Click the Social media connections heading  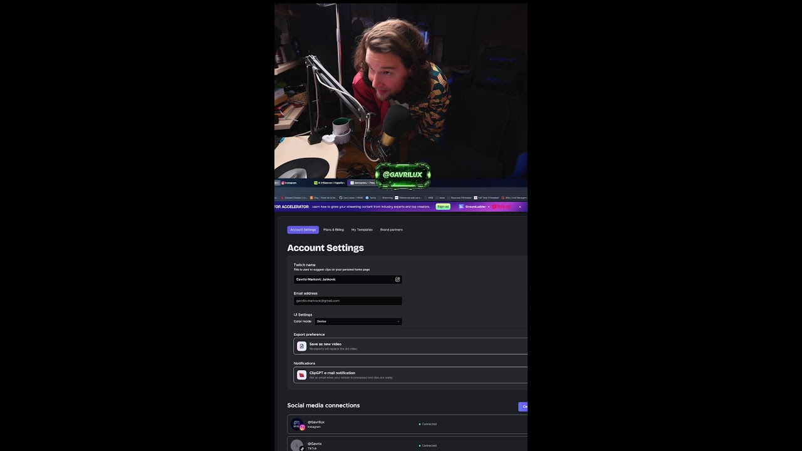323,405
